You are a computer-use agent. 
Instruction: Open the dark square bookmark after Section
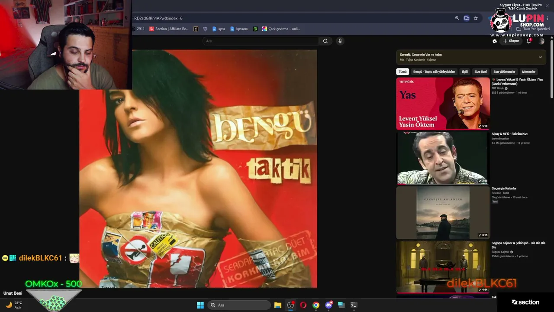196,29
